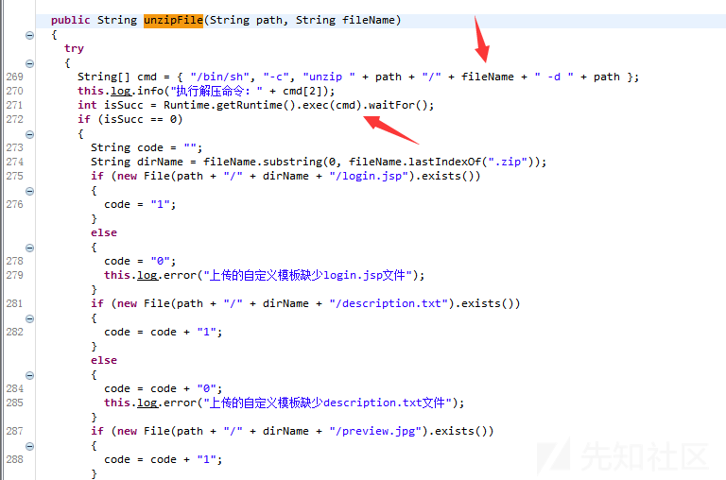This screenshot has width=726, height=480.
Task: Collapse the if isSucc == 0 block
Action: click(x=29, y=134)
